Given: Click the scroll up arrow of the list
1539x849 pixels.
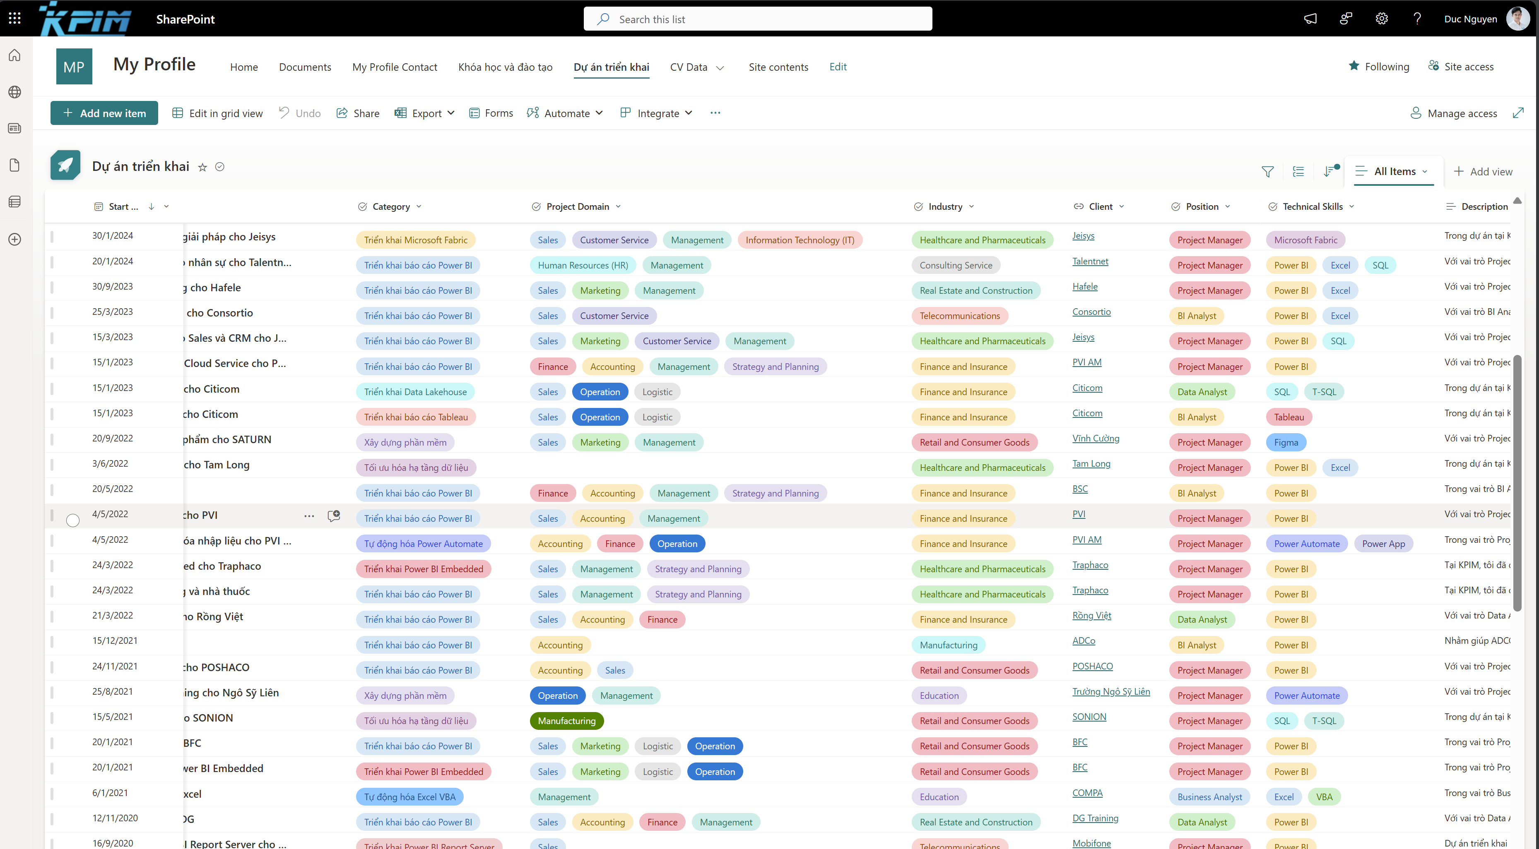Looking at the screenshot, I should coord(1517,201).
